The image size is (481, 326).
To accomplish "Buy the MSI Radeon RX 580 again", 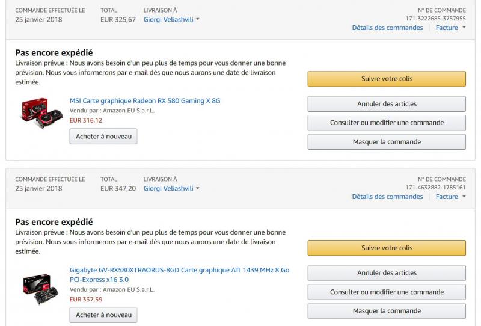I will [103, 137].
